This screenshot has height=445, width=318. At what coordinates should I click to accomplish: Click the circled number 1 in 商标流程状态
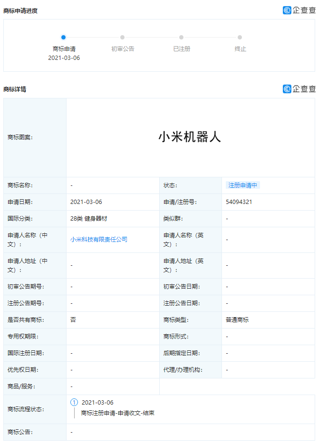tap(74, 402)
